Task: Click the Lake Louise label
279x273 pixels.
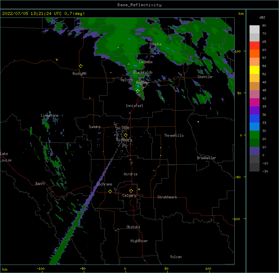Action: coord(5,157)
